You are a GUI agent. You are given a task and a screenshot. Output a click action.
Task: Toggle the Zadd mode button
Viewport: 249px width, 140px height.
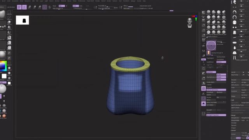coord(75,6)
